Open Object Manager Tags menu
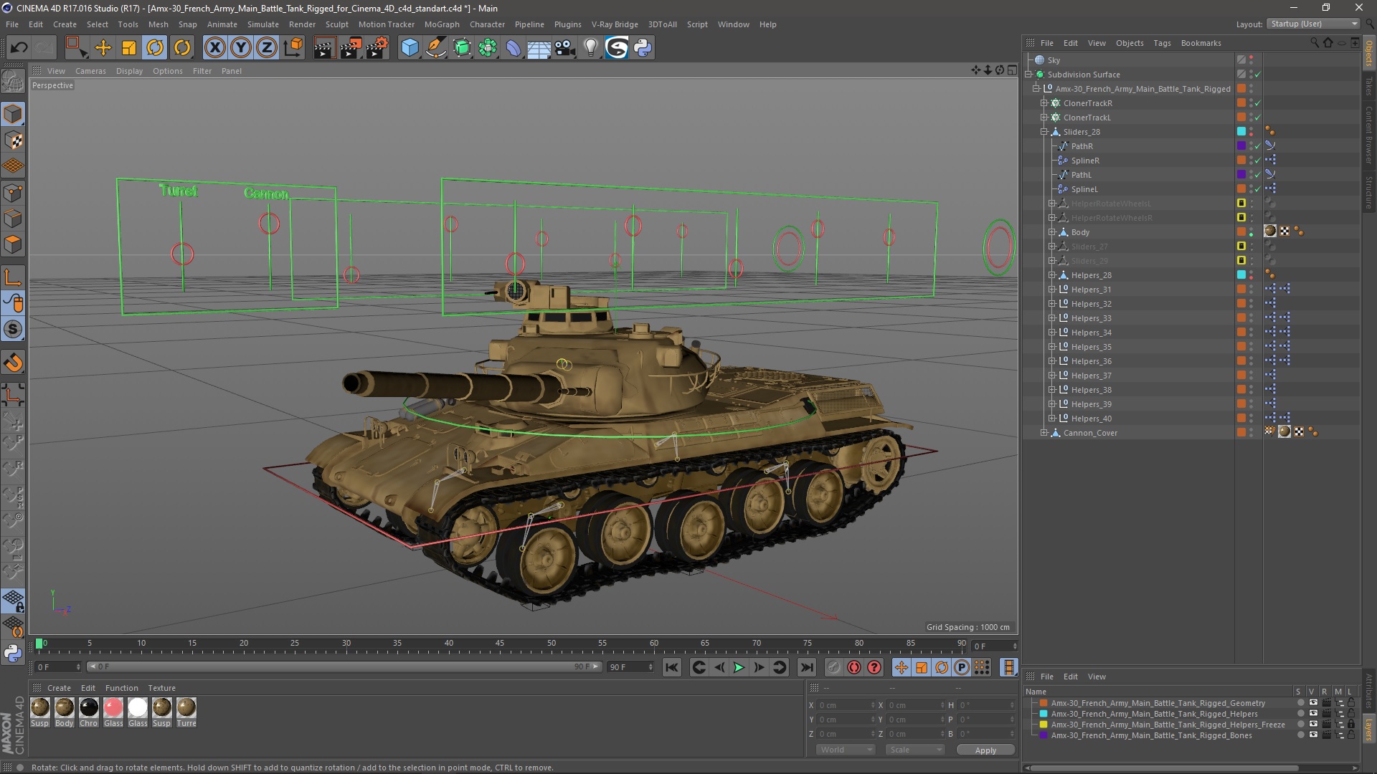The width and height of the screenshot is (1377, 774). click(1162, 43)
